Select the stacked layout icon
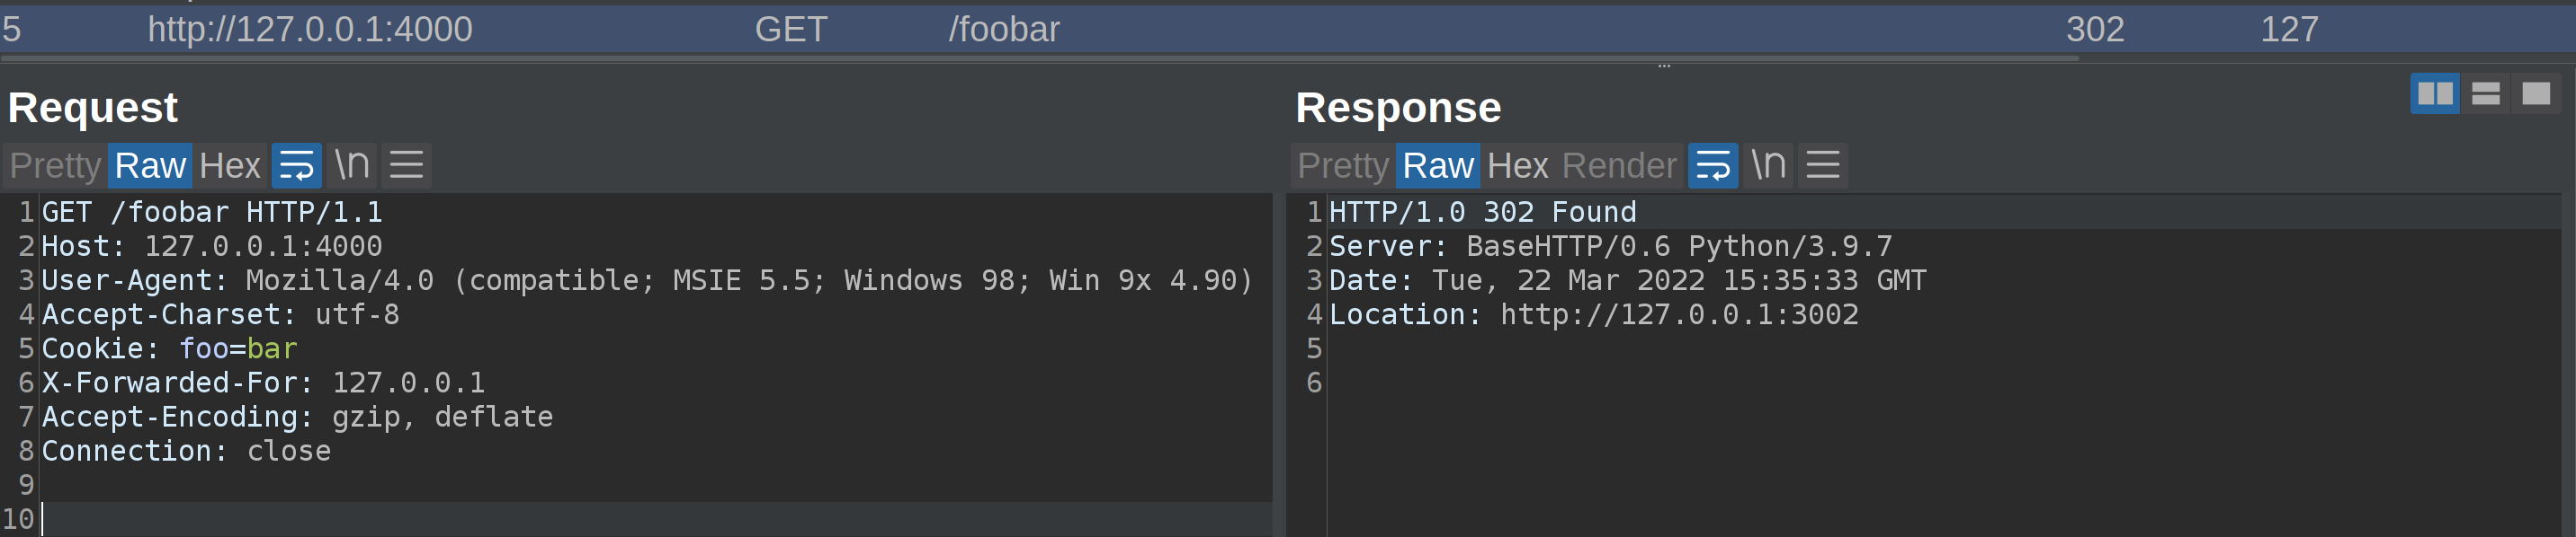 tap(2485, 93)
